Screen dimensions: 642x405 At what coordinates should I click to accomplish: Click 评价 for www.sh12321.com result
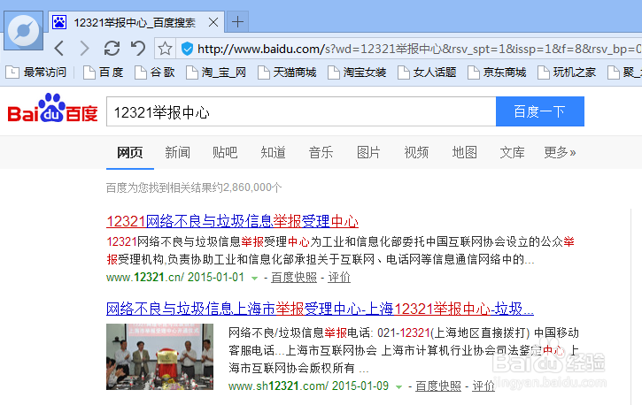click(483, 386)
